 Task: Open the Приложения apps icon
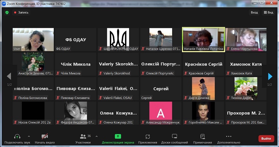[147, 138]
